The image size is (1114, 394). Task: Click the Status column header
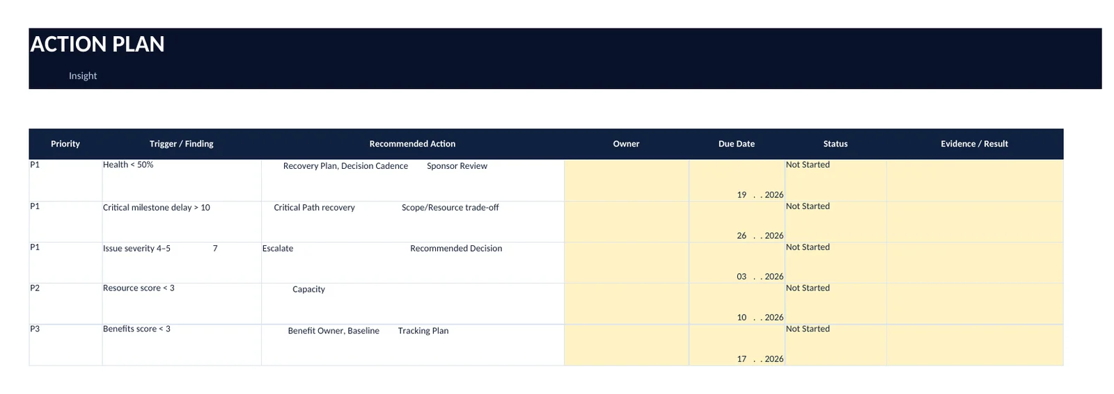tap(835, 144)
